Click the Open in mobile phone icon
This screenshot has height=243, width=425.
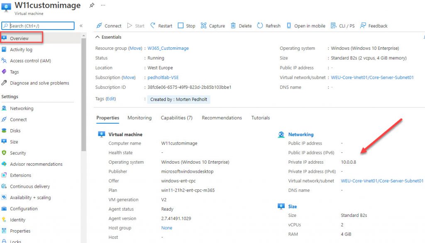(x=289, y=25)
